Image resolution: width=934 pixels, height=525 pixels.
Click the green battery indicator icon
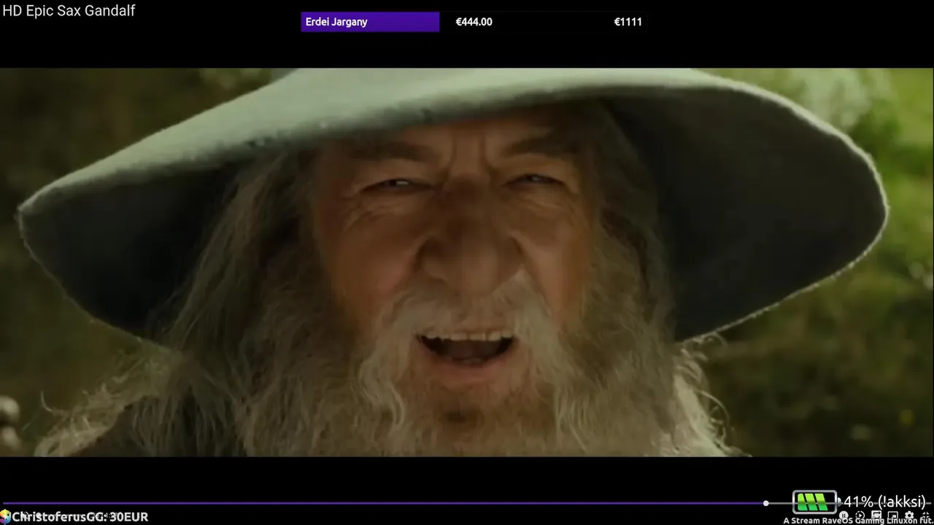[x=815, y=502]
